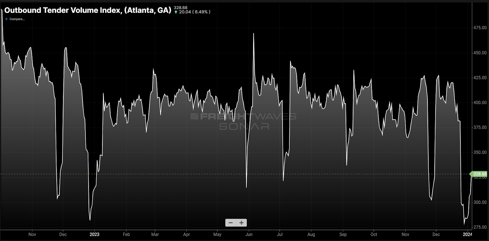Click the May x-axis label

217,234
